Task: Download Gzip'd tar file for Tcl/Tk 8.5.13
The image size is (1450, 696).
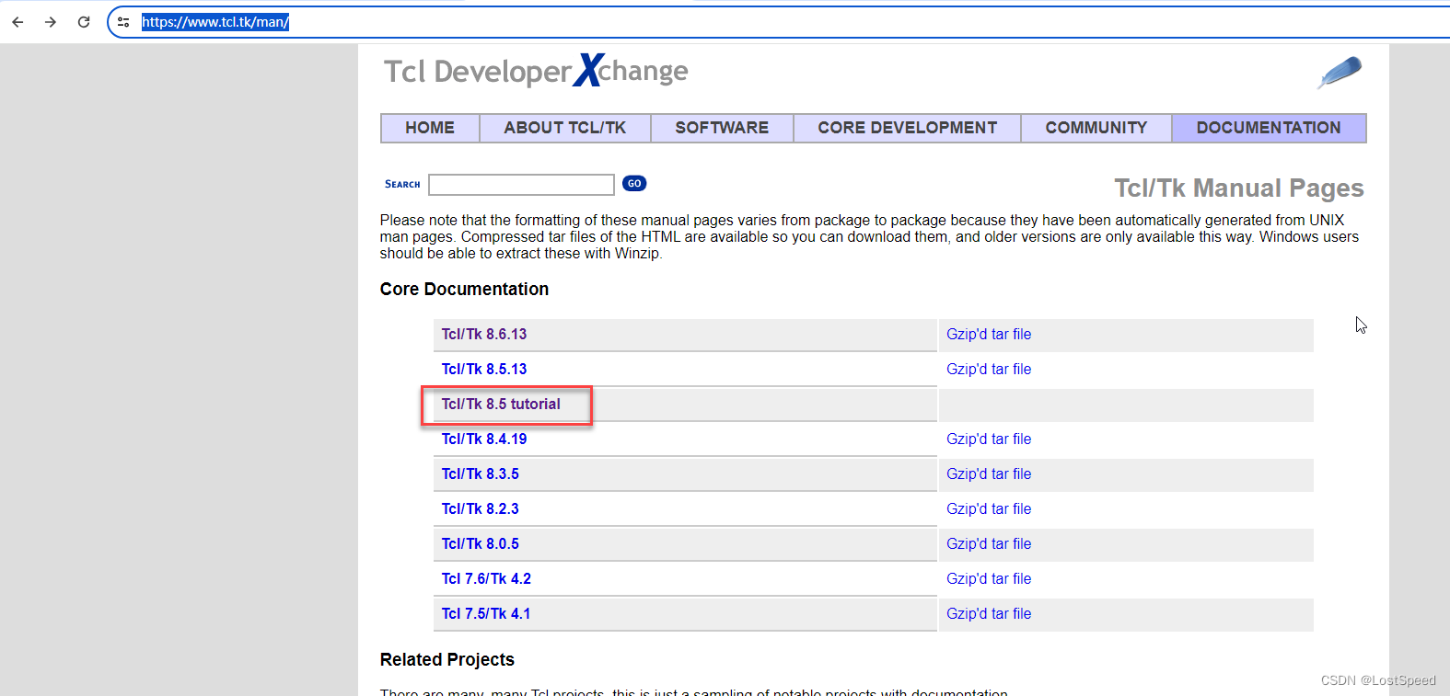Action: pyautogui.click(x=989, y=370)
